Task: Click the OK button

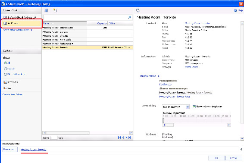Action: [216, 158]
